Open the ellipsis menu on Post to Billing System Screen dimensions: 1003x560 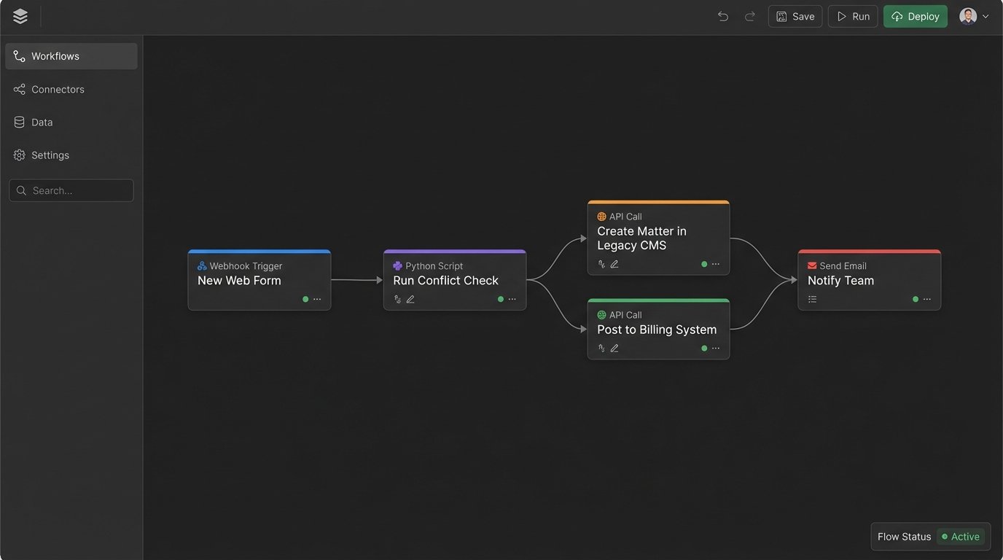click(x=715, y=348)
